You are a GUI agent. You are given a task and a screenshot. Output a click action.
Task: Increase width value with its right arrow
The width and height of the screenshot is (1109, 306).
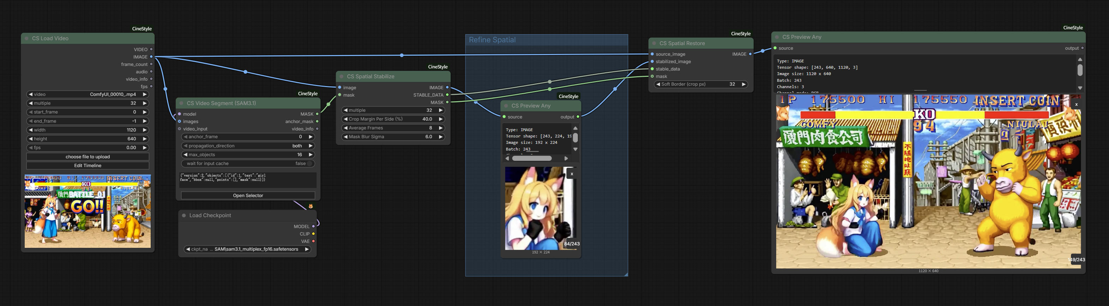tap(145, 130)
